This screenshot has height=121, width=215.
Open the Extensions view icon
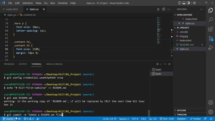tap(211, 29)
